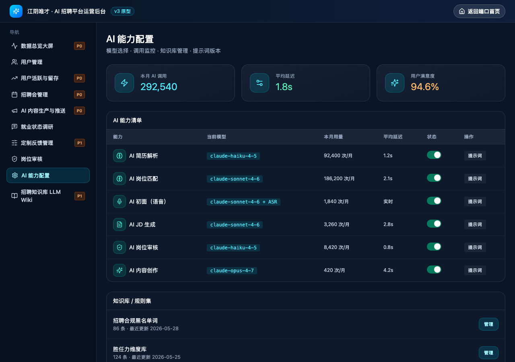
Task: Click the 本月用量 column header
Action: (x=334, y=137)
